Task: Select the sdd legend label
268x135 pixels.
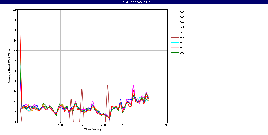Action: (x=182, y=52)
